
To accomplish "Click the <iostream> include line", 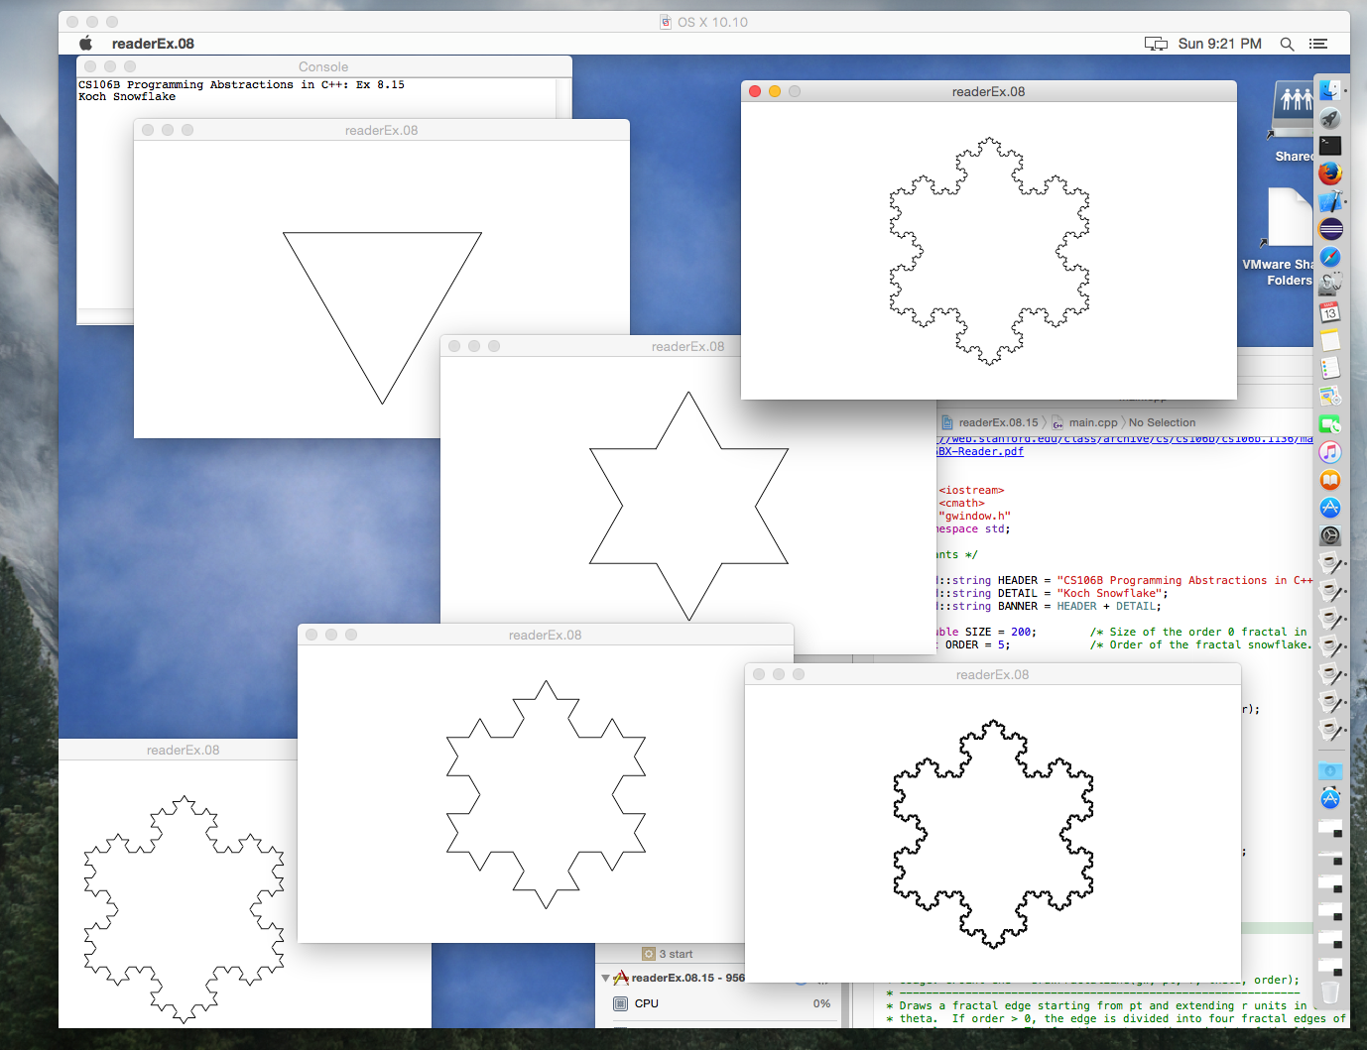I will click(x=971, y=491).
